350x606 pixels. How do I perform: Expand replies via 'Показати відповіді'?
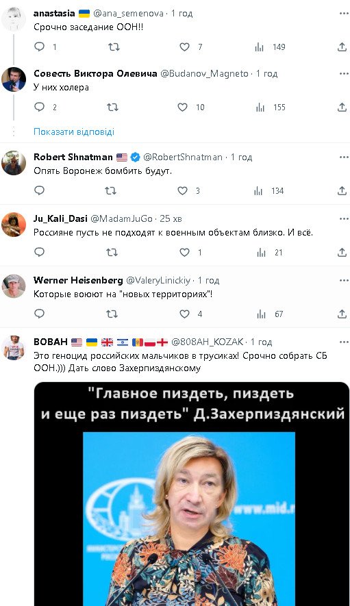tap(74, 131)
